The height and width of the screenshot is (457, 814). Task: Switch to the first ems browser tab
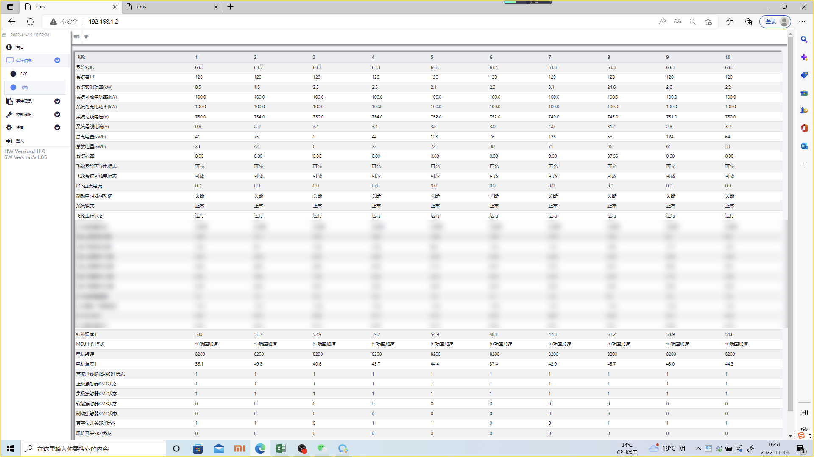[70, 7]
